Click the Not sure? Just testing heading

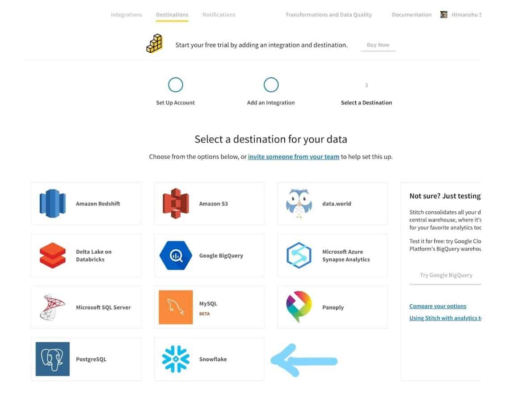[x=445, y=196]
